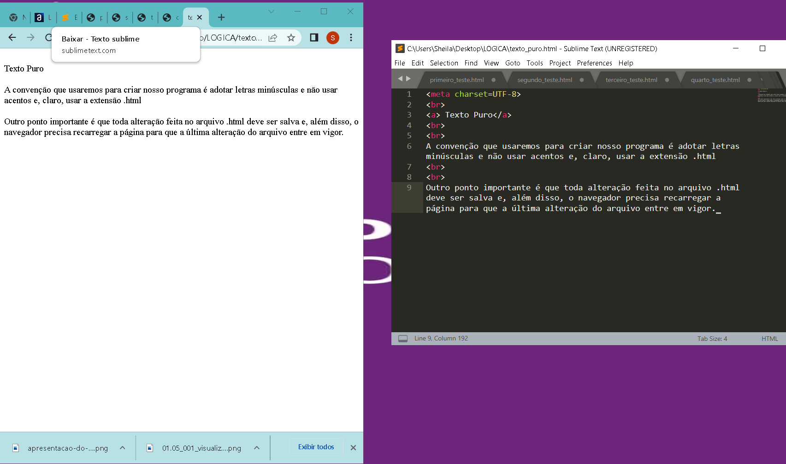Place cursor in 'Outro ponto importante' code line
Screen dimensions: 786x464
click(x=583, y=198)
